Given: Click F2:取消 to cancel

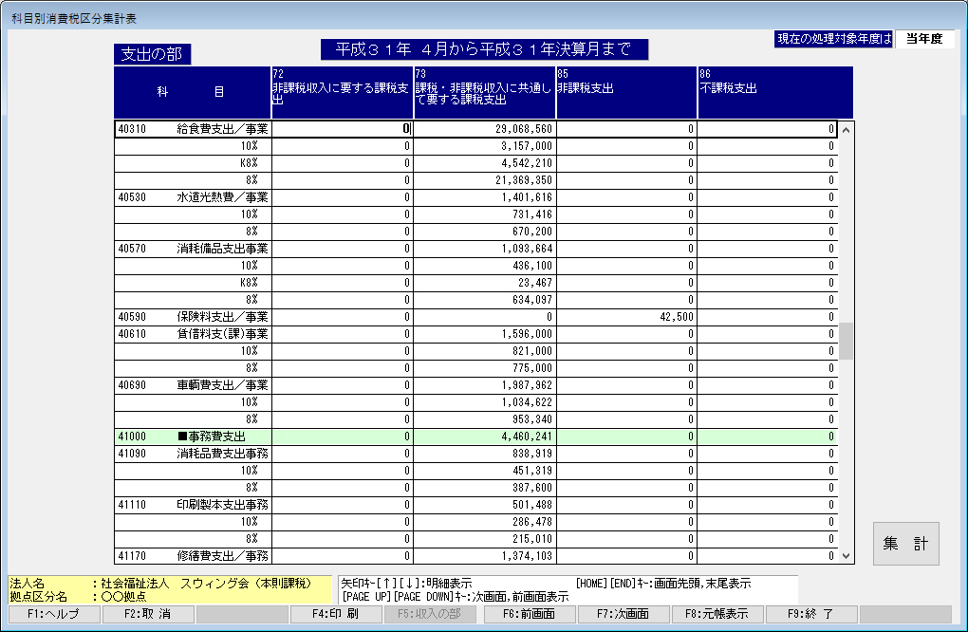Looking at the screenshot, I should (146, 614).
